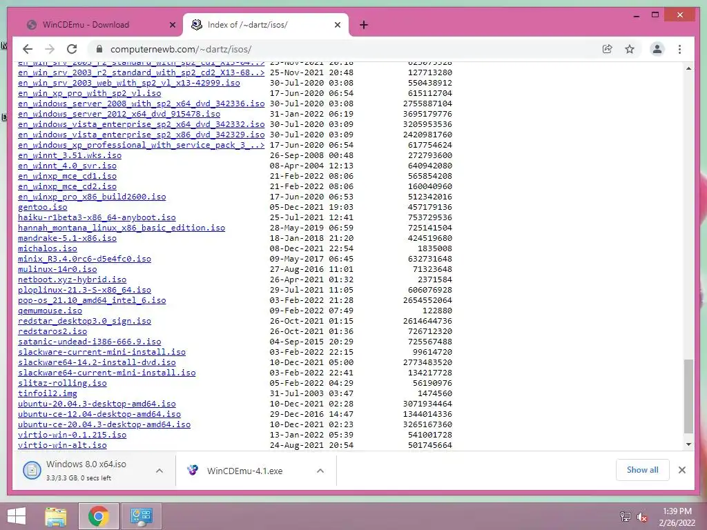Screen dimensions: 707x530
Task: Open the Control Panel taskbar icon
Action: pos(141,516)
